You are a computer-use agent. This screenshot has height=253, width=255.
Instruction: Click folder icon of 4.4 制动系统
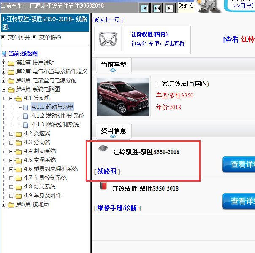click(x=19, y=152)
